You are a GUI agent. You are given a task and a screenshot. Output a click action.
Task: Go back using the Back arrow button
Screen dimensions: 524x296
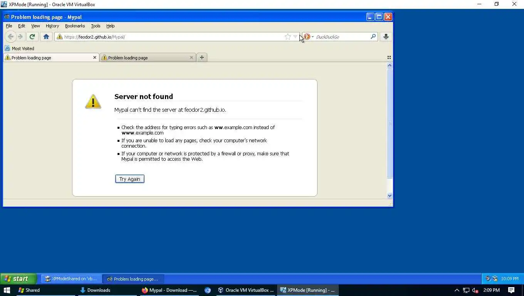pos(10,37)
